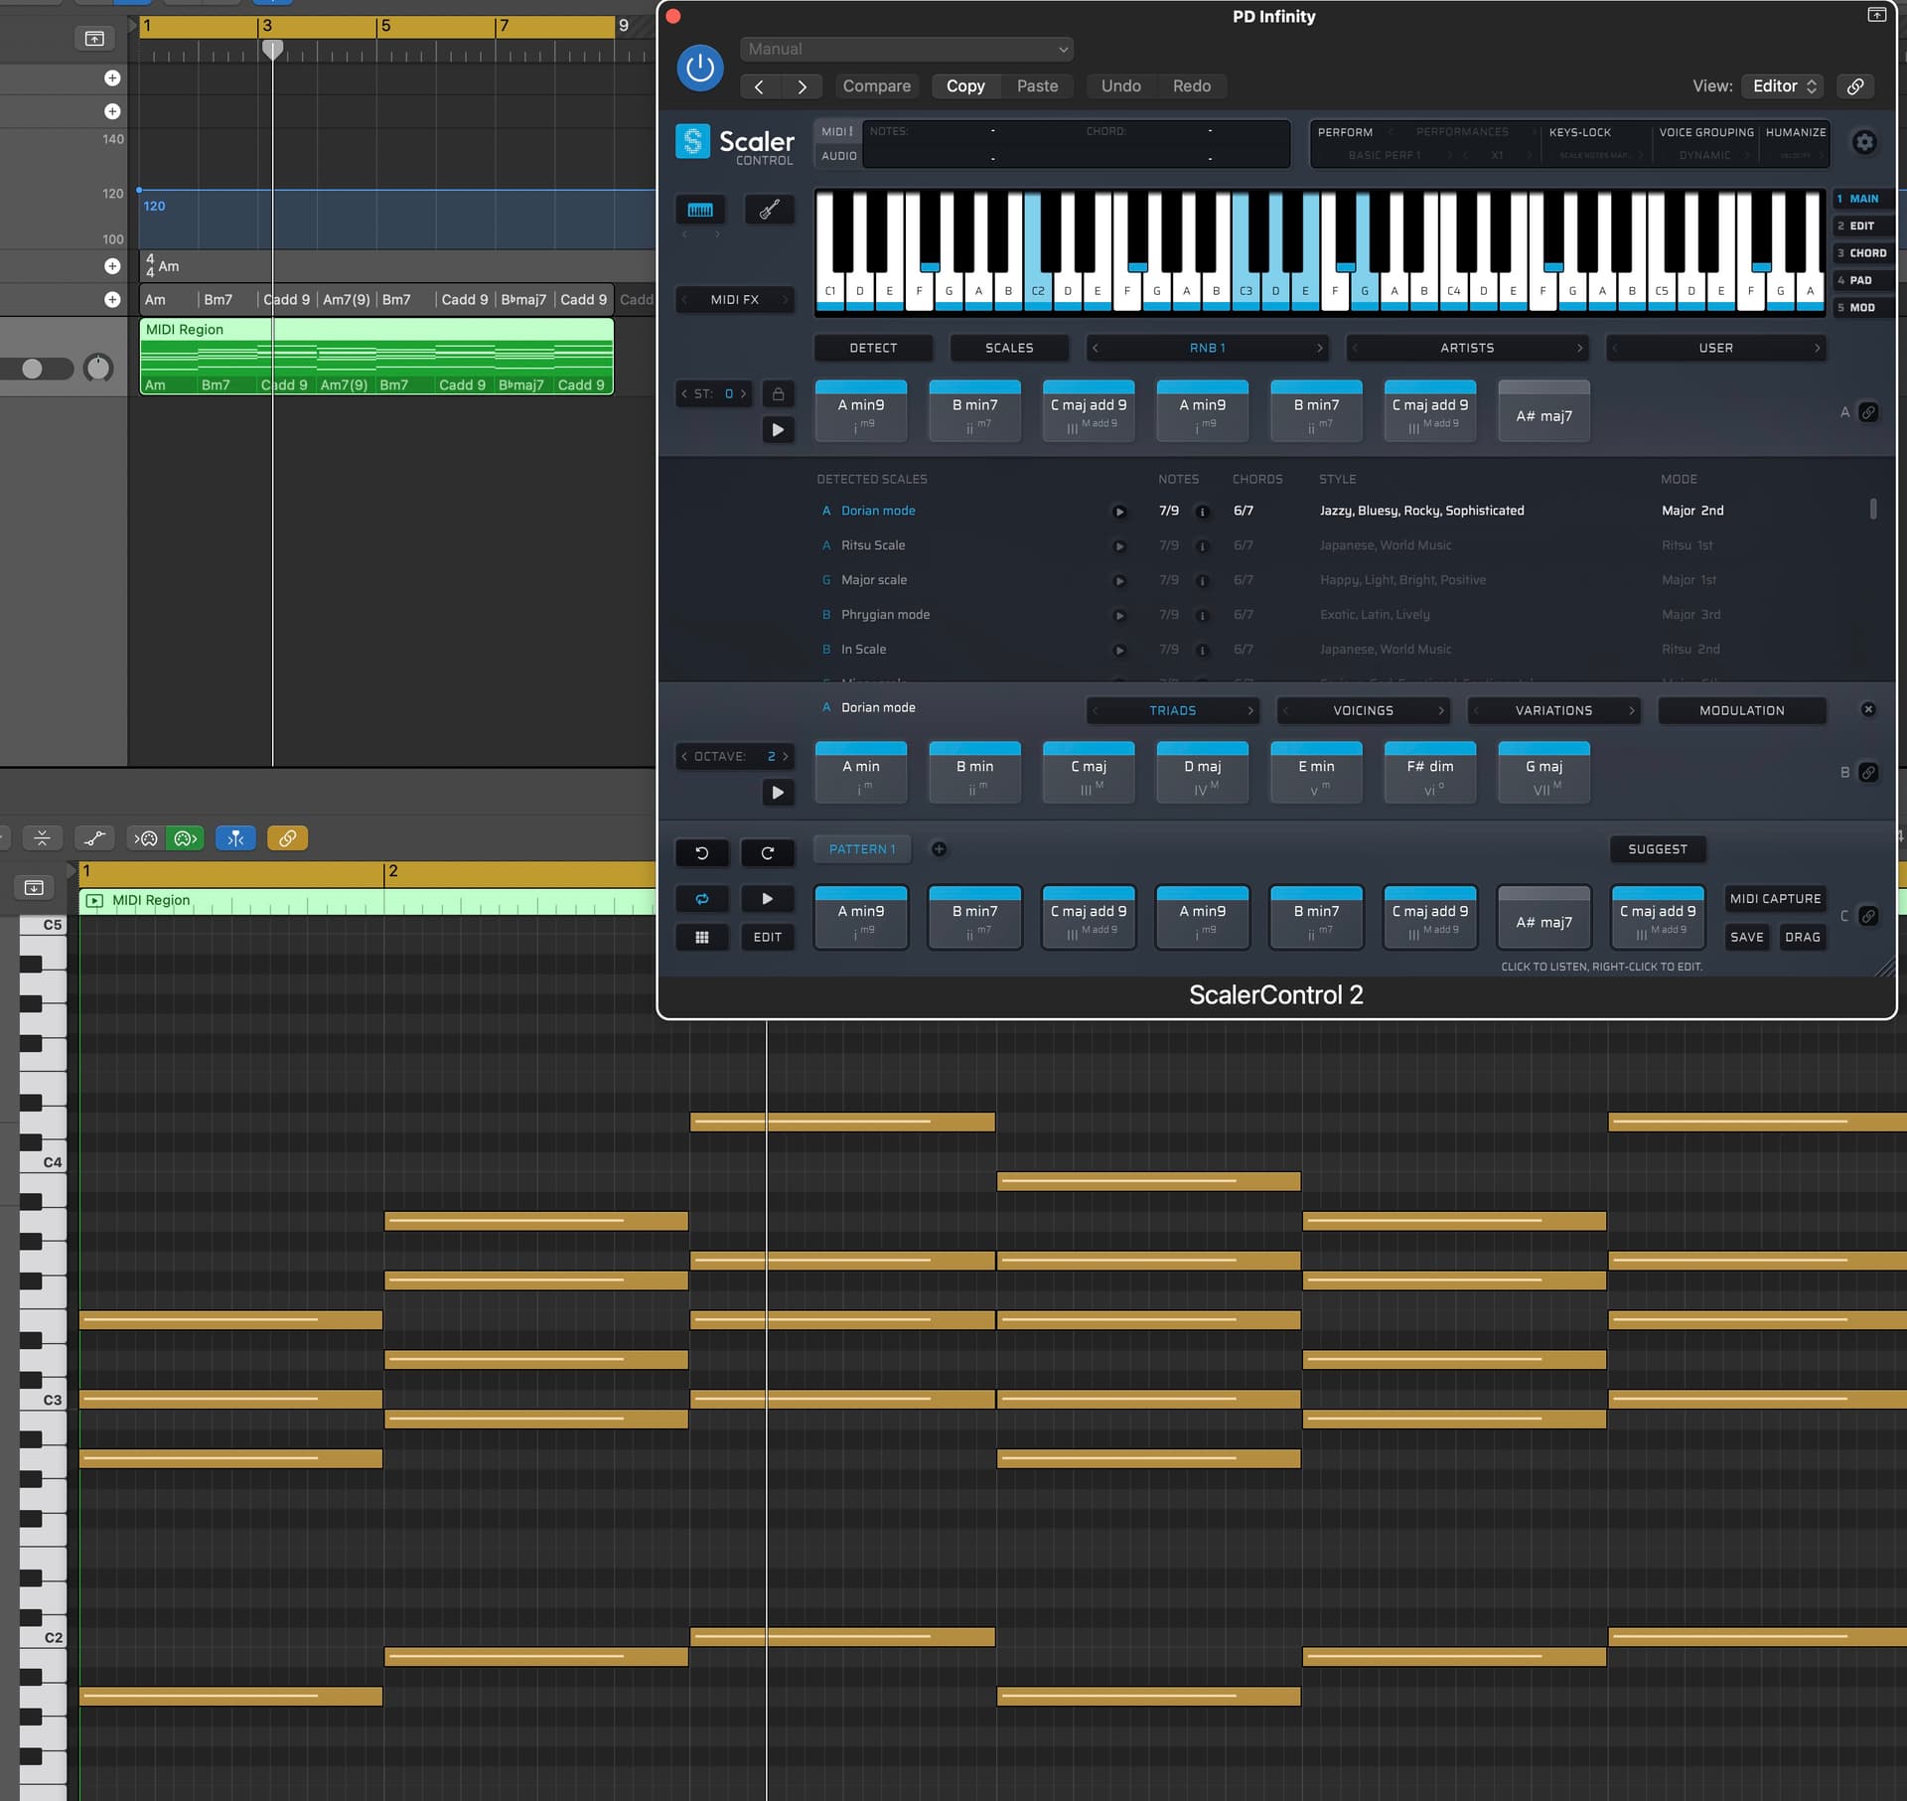The width and height of the screenshot is (1907, 1801).
Task: Toggle the plugin power bypass button
Action: click(700, 68)
